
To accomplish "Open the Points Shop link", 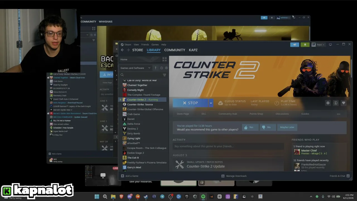I will tap(256, 114).
